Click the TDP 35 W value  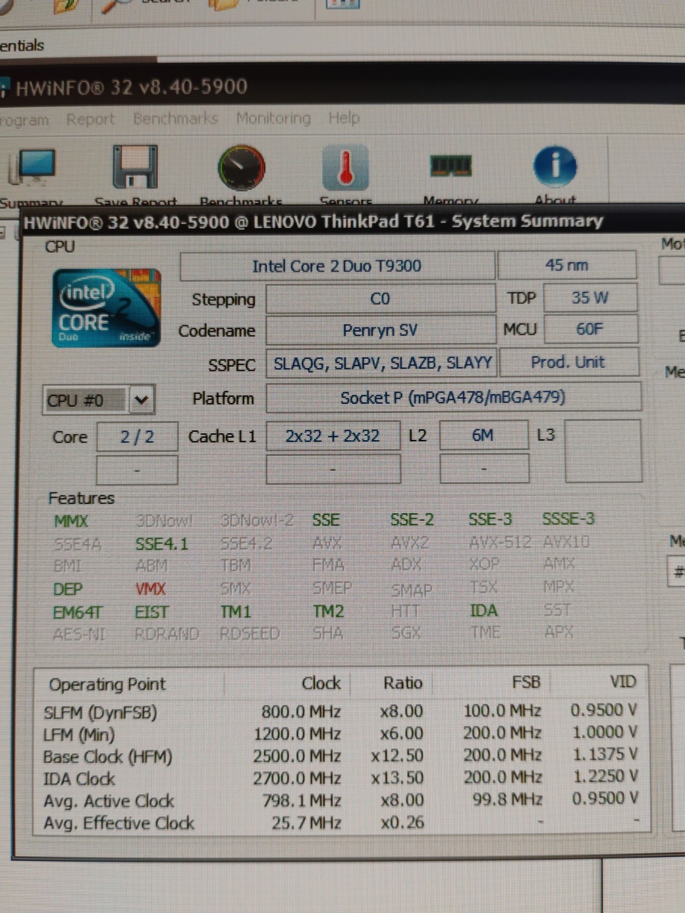(x=590, y=297)
